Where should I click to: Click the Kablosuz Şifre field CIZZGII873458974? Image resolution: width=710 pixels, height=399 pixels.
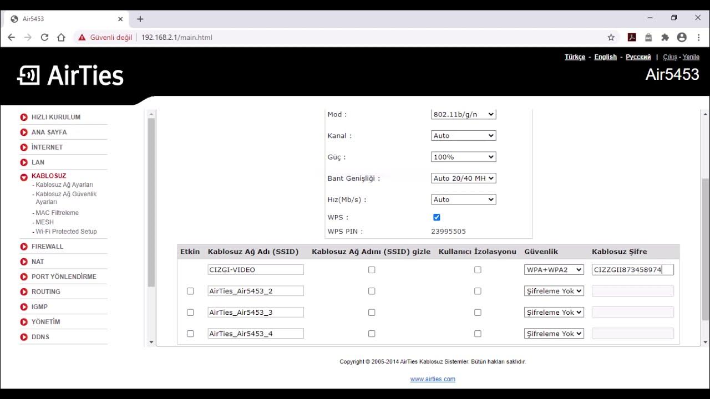pyautogui.click(x=633, y=270)
